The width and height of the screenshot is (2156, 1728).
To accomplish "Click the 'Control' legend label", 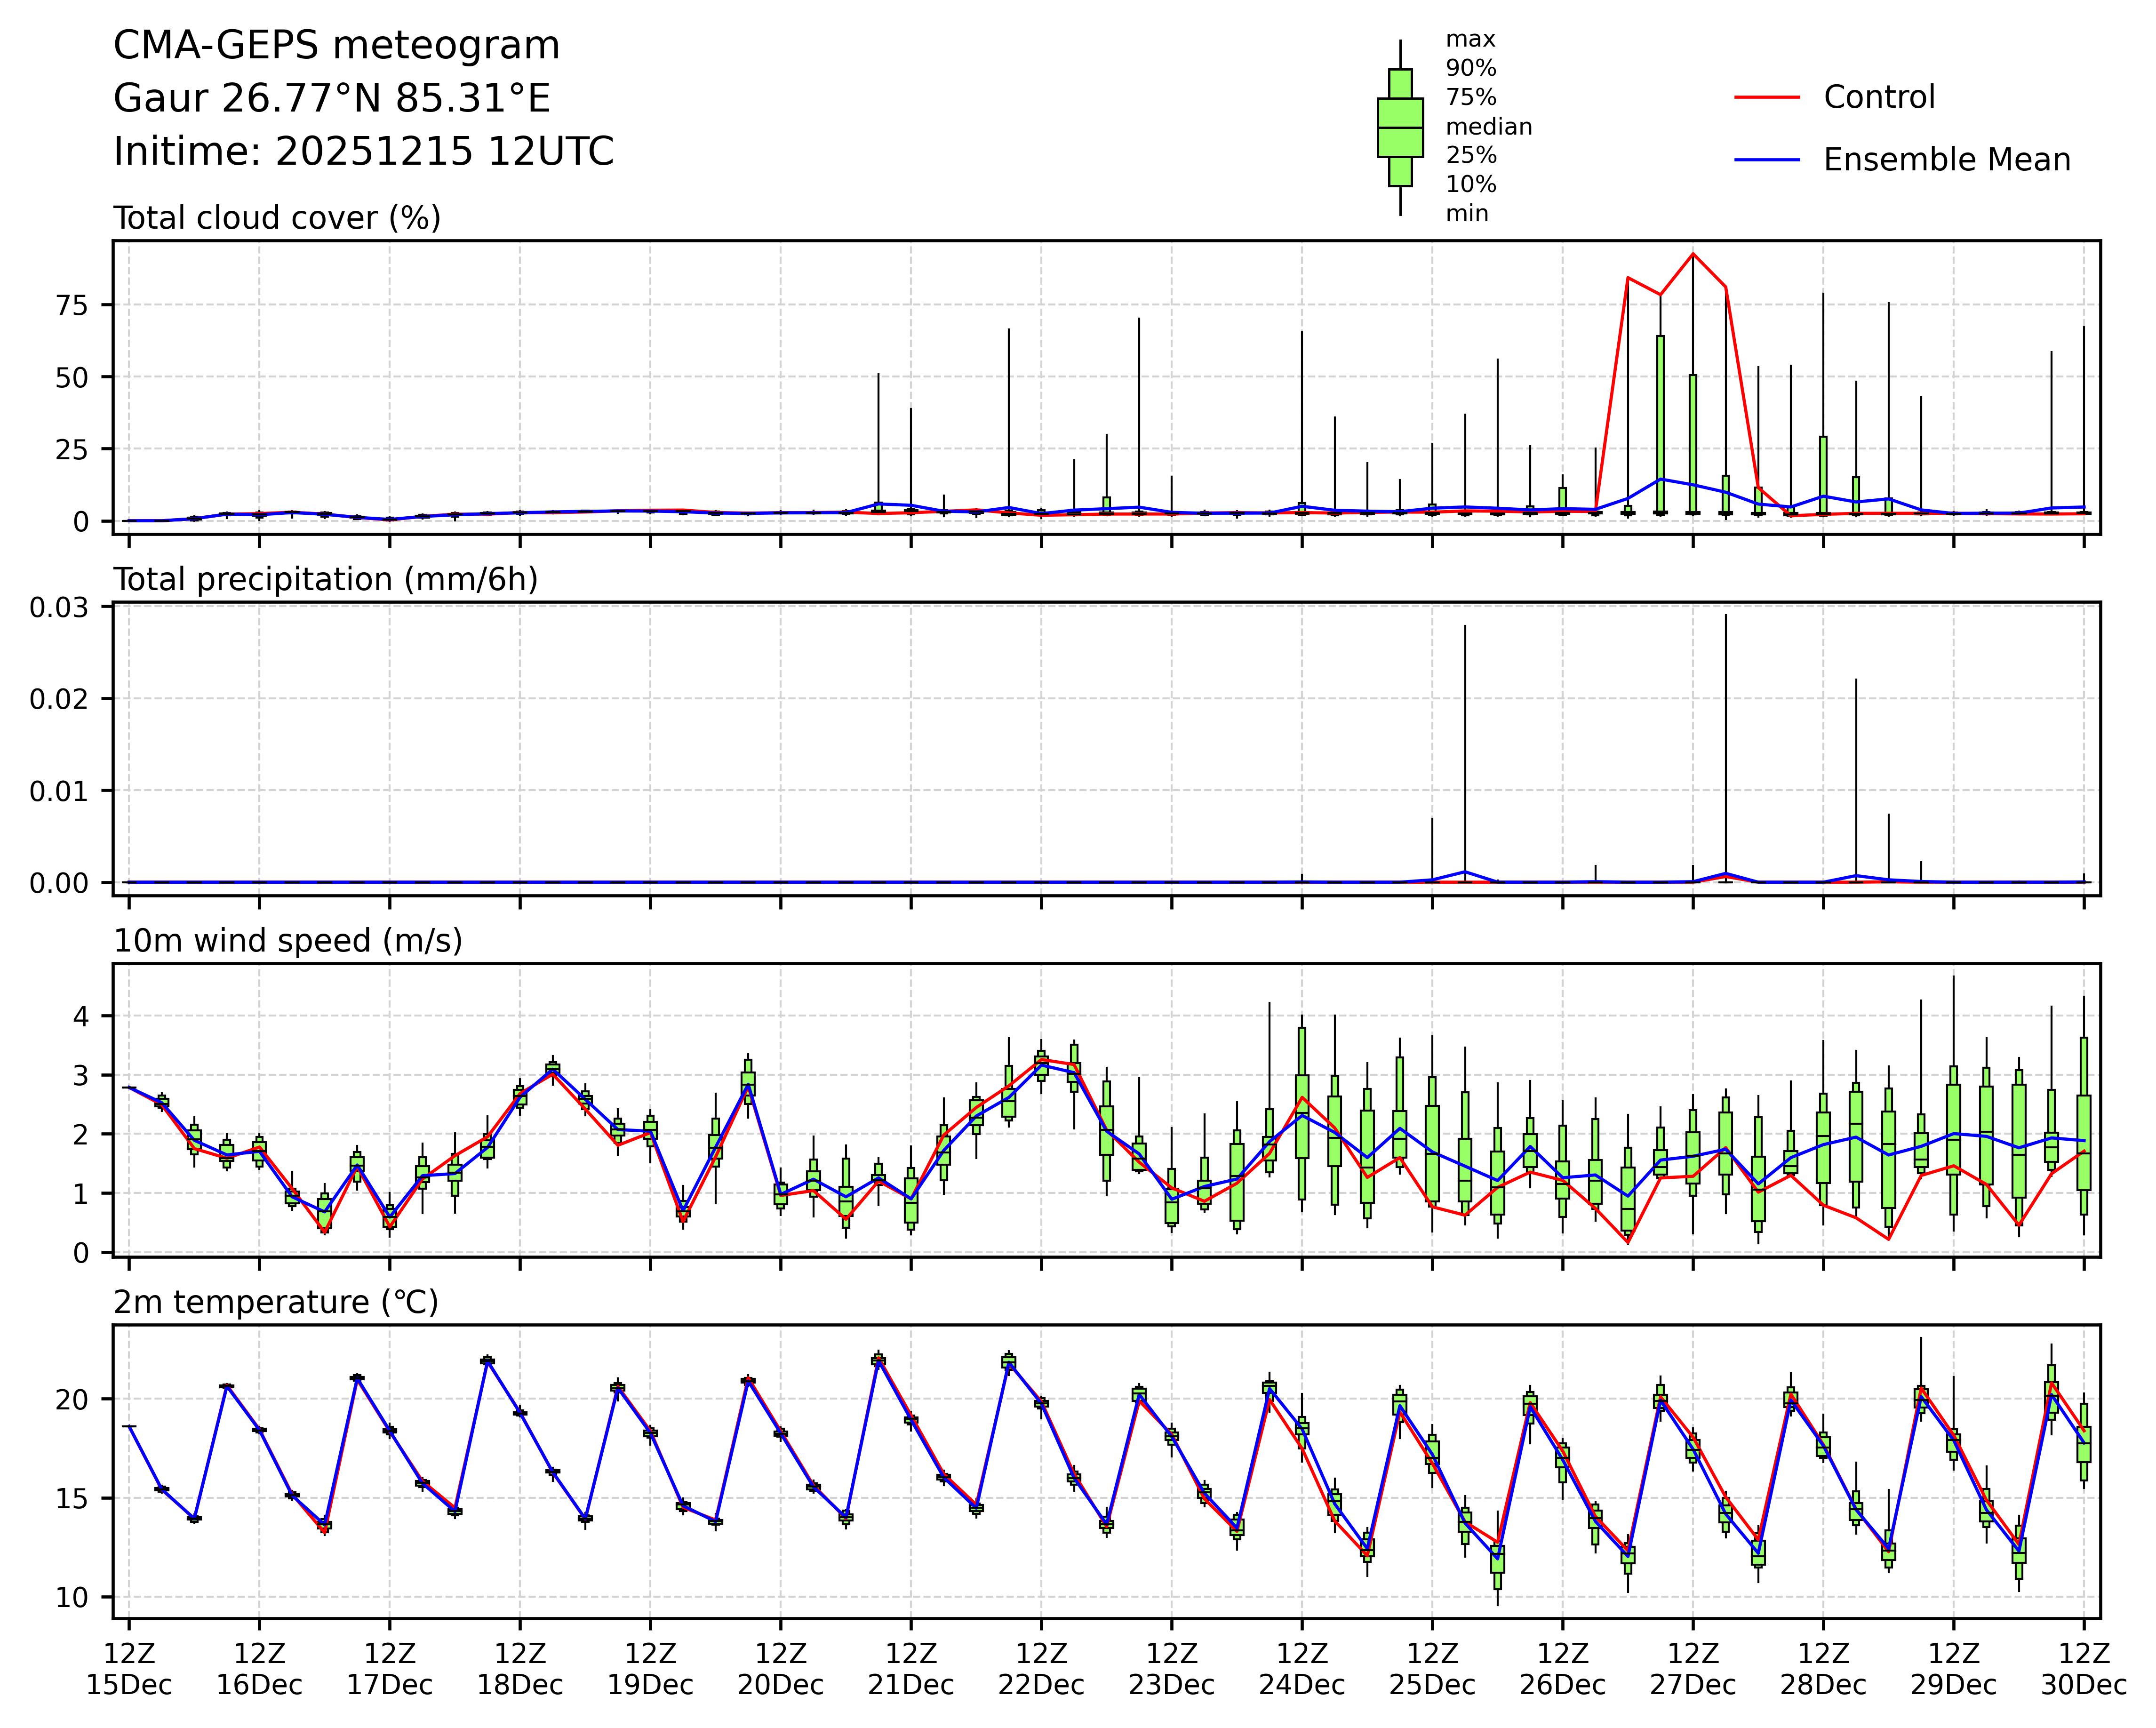I will point(1879,98).
